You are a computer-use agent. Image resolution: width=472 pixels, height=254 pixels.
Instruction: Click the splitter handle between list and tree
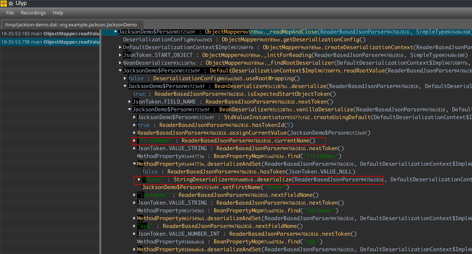[101, 142]
